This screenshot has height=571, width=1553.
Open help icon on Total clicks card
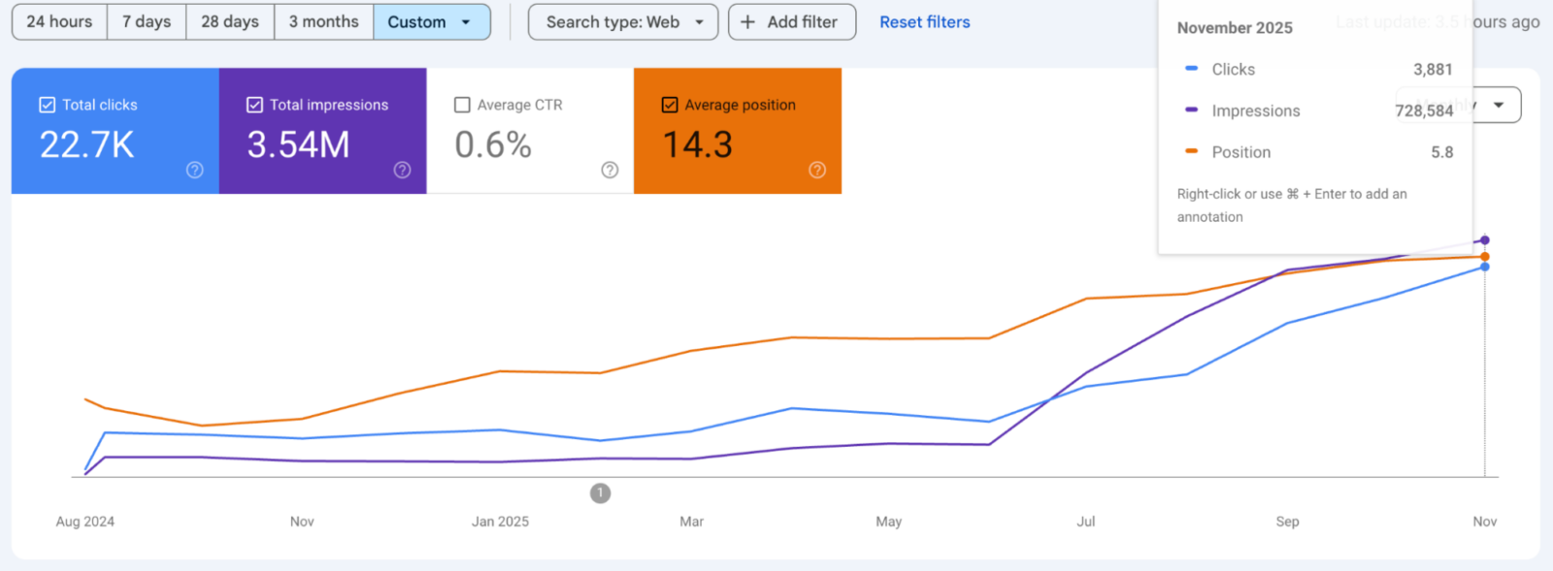pos(195,170)
